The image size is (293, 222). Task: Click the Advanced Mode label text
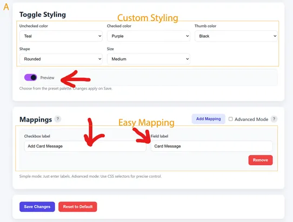[x=251, y=119]
